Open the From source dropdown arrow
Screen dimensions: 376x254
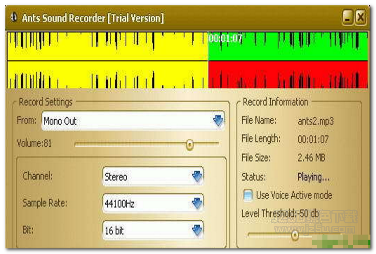click(x=218, y=121)
